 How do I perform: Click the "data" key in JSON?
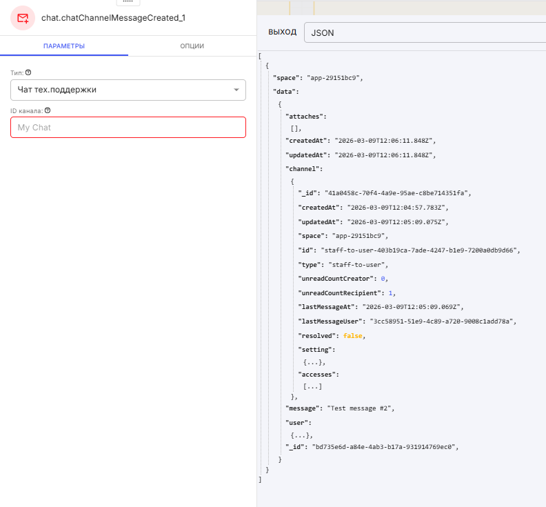tap(285, 91)
